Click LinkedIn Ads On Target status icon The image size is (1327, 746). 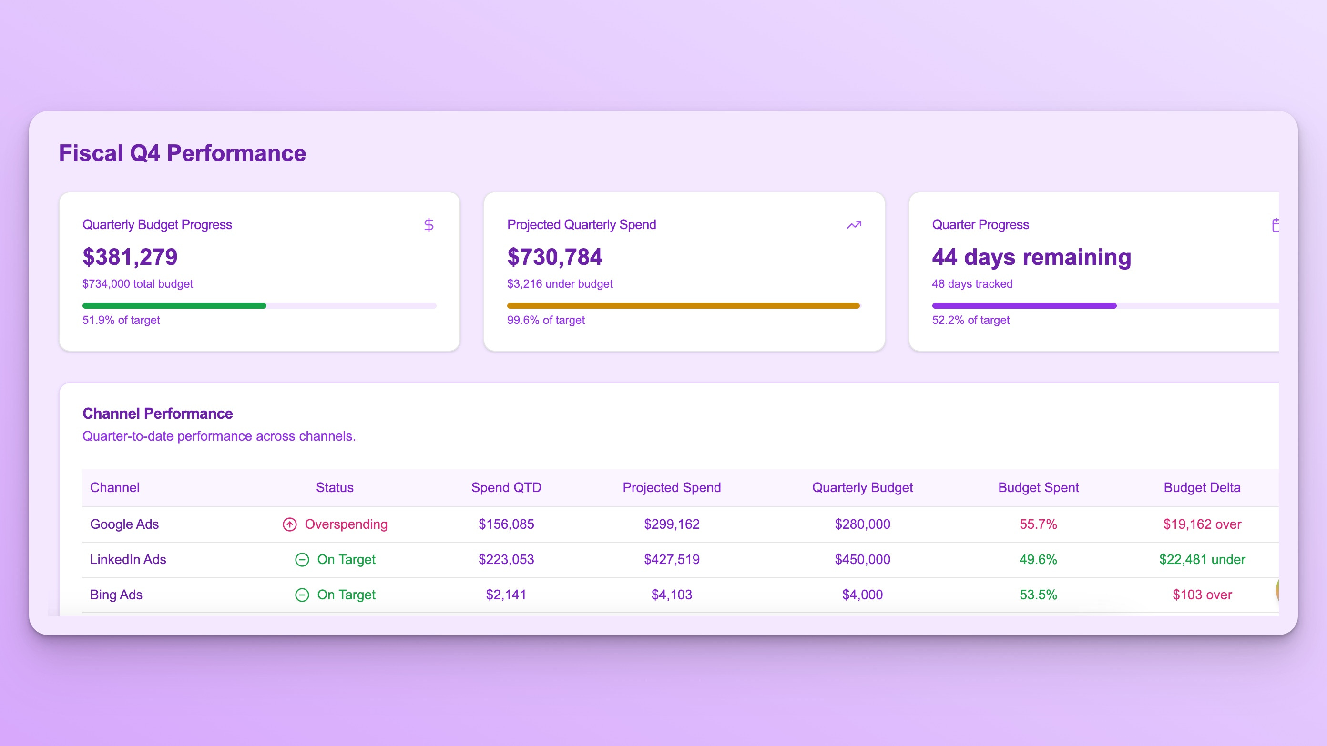[x=302, y=560]
